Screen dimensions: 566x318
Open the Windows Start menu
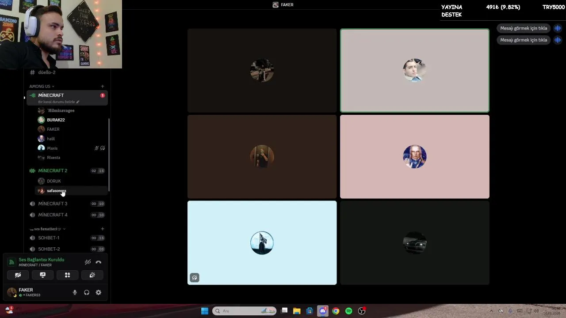coord(205,311)
